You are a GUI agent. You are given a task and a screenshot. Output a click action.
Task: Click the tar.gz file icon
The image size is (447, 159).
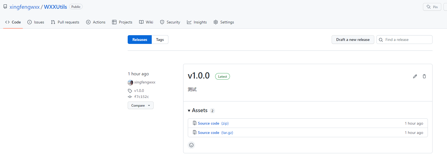coord(195,132)
